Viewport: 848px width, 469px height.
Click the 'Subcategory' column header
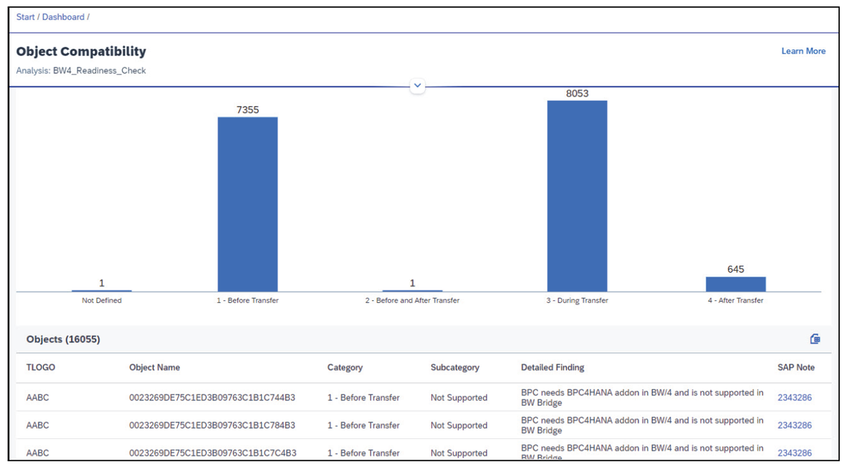coord(454,367)
